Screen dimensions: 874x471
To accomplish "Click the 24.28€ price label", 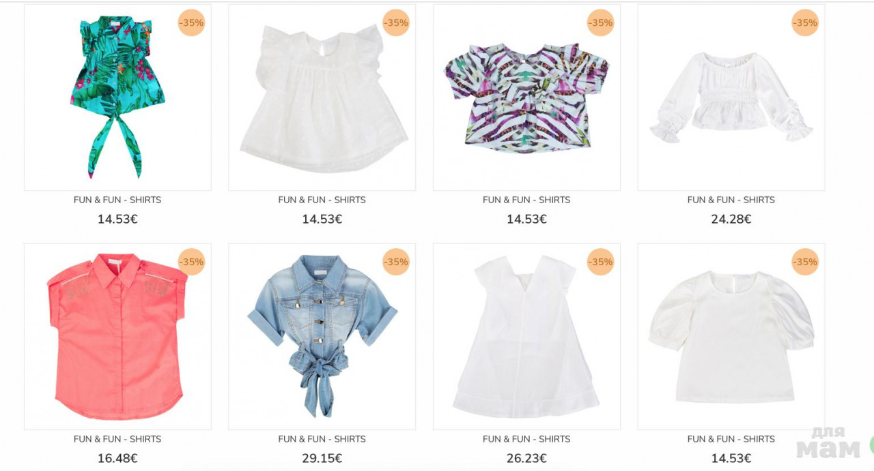I will (x=731, y=219).
